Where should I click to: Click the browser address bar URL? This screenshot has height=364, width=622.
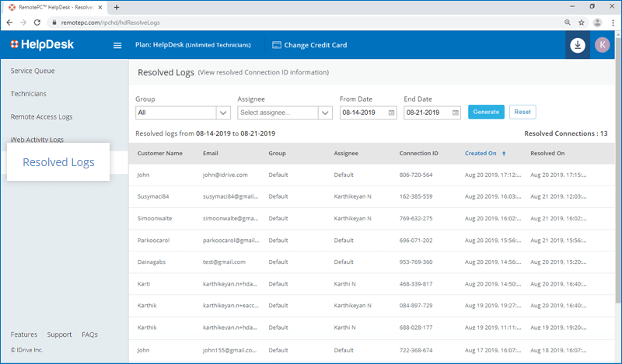click(x=110, y=23)
